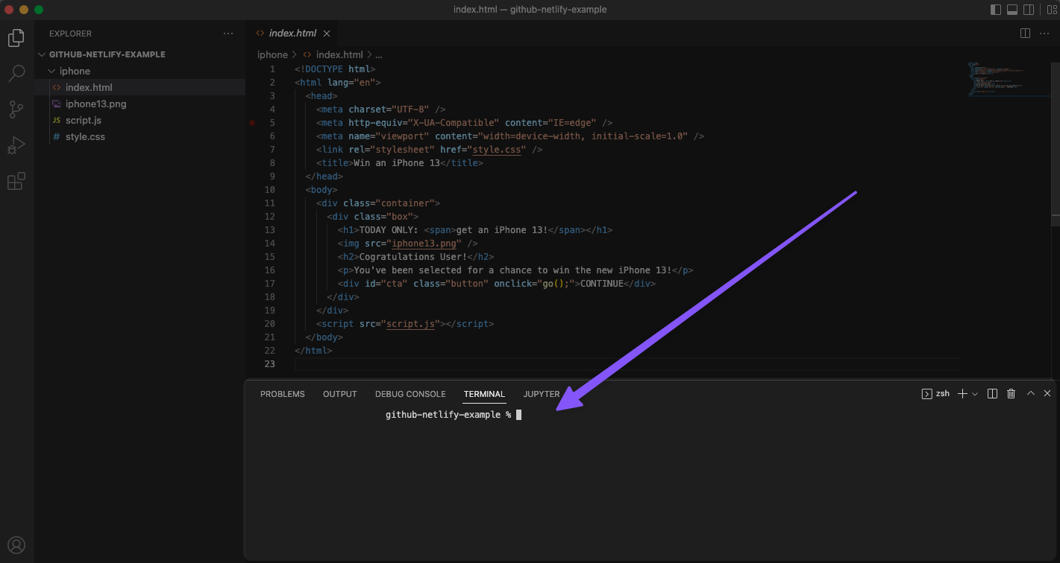This screenshot has height=563, width=1060.
Task: Collapse the iphone folder in Explorer
Action: 75,71
